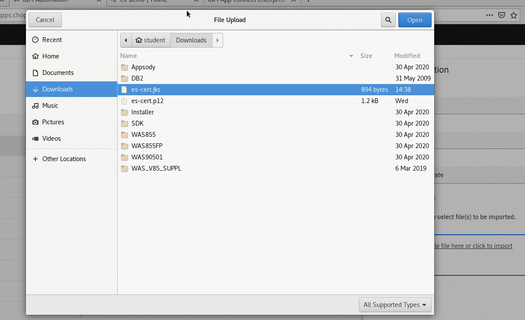Switch to IBM App Connect Enterprise tab
The width and height of the screenshot is (525, 320).
[246, 1]
